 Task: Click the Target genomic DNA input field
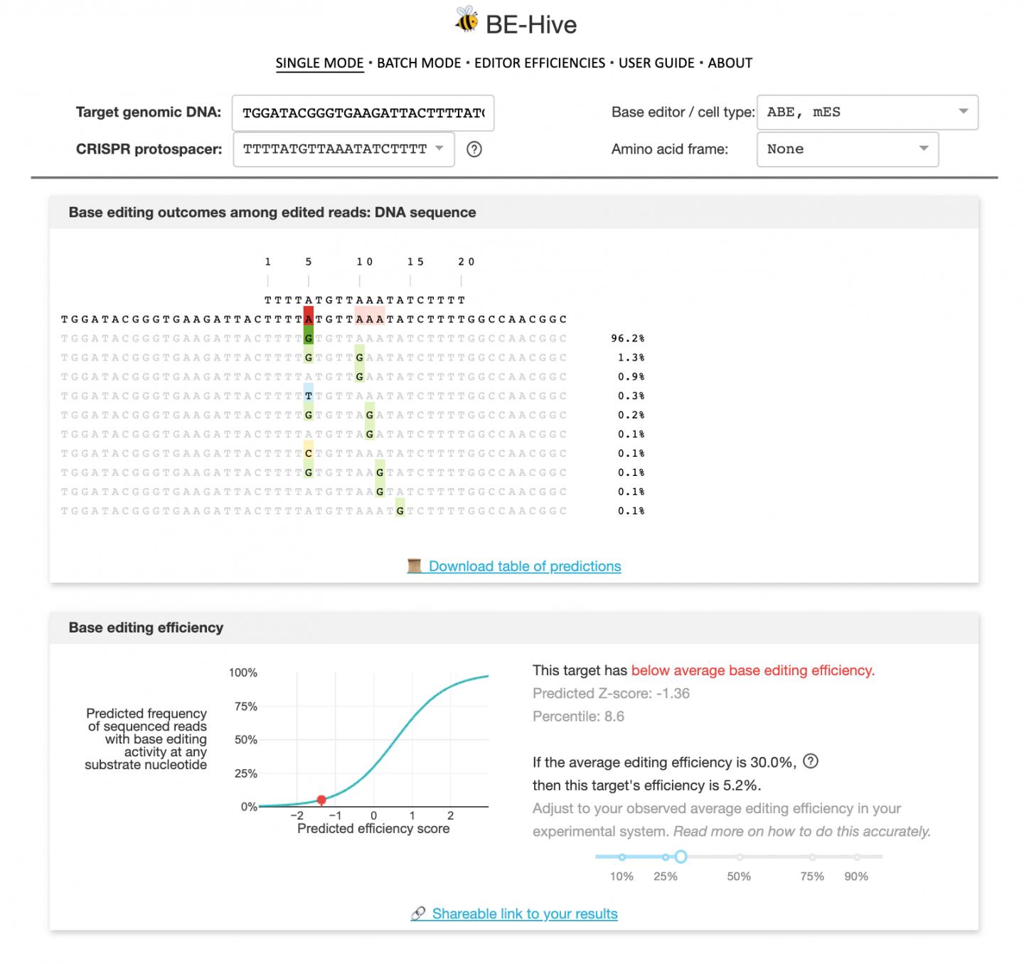tap(363, 113)
